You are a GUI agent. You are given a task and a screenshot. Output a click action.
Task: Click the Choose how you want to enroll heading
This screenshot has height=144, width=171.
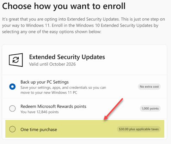(64, 6)
